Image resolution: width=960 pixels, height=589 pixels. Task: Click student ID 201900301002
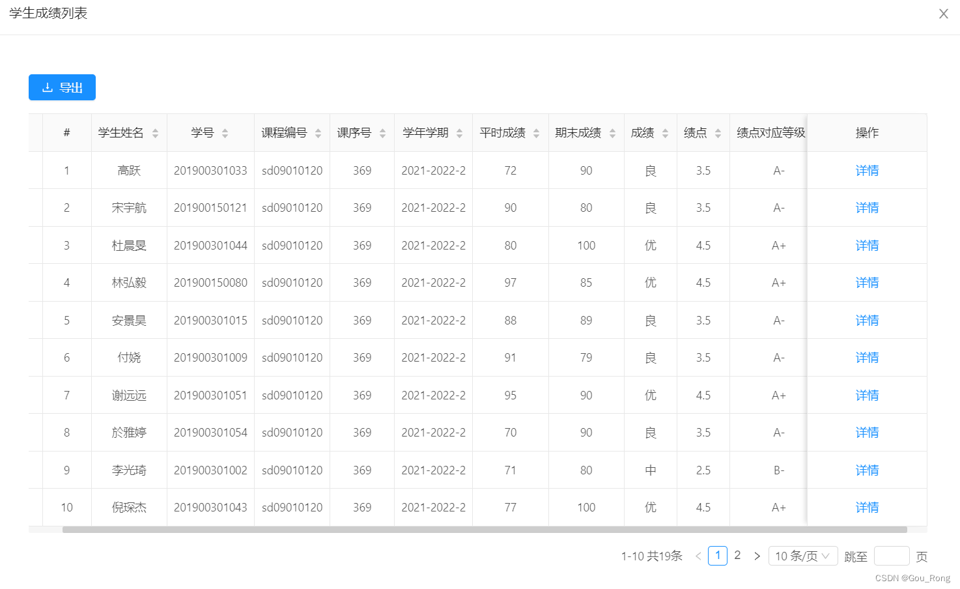210,470
